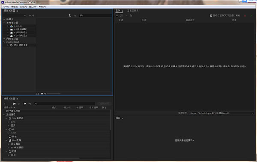Click the Delete Preset minus icon
Viewport: 257px width, 162px height.
click(9, 104)
